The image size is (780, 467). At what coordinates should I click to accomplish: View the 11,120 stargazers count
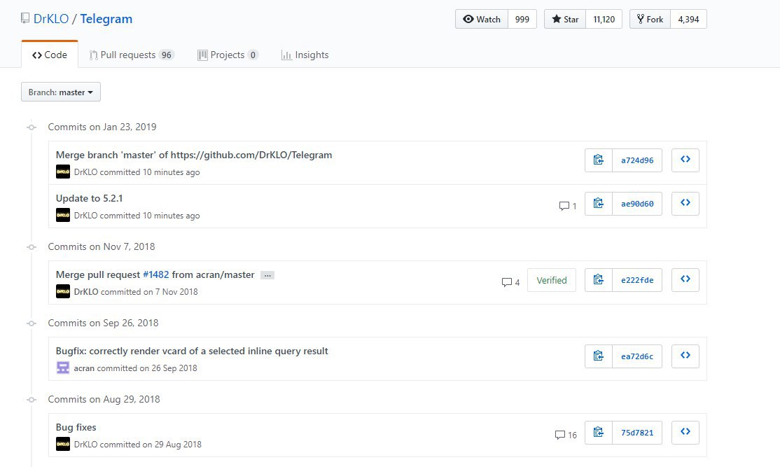pos(604,19)
